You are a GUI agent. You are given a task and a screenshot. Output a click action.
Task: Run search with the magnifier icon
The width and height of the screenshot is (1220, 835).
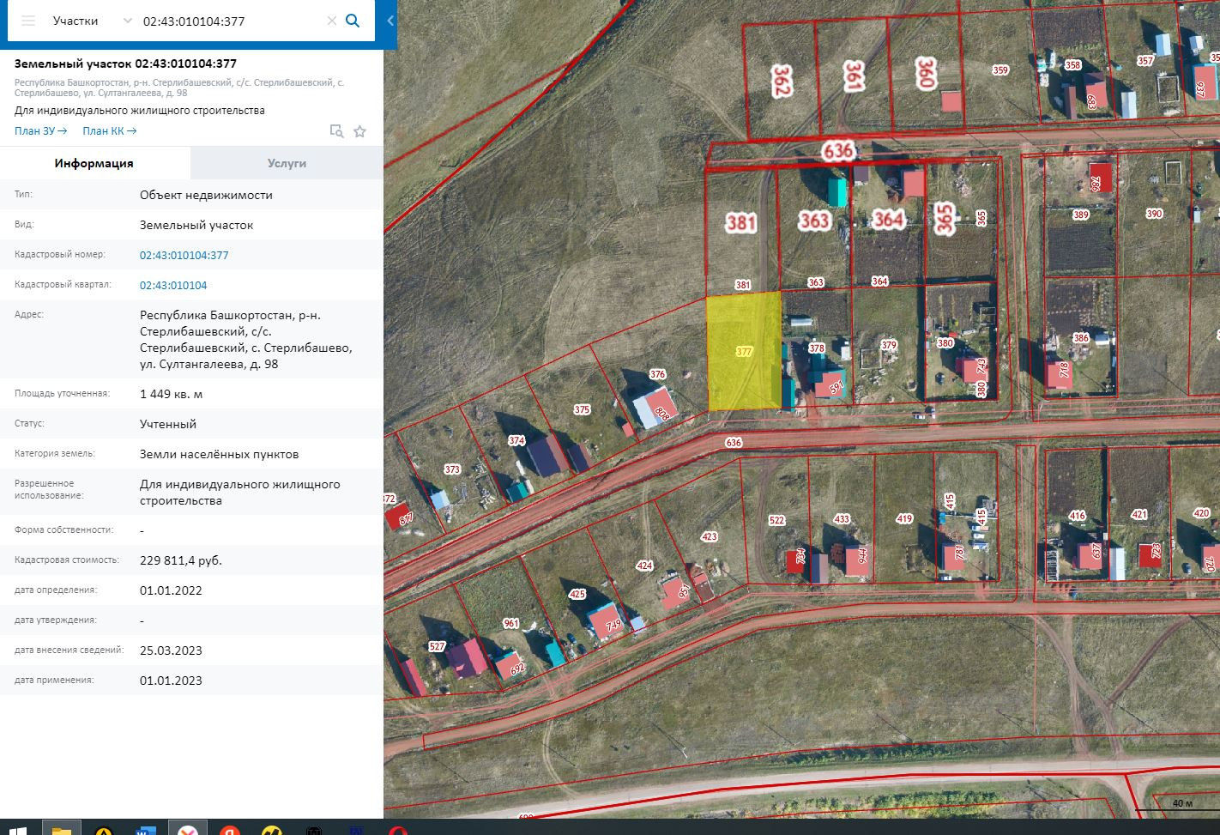[x=353, y=21]
